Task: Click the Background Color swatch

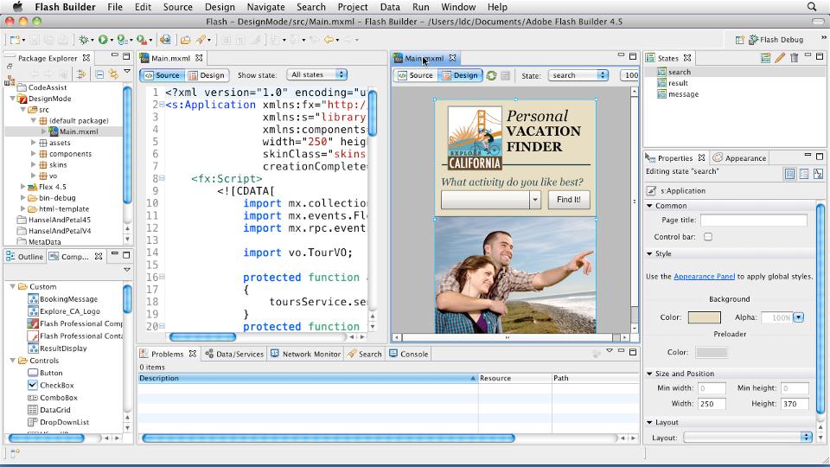Action: [704, 317]
